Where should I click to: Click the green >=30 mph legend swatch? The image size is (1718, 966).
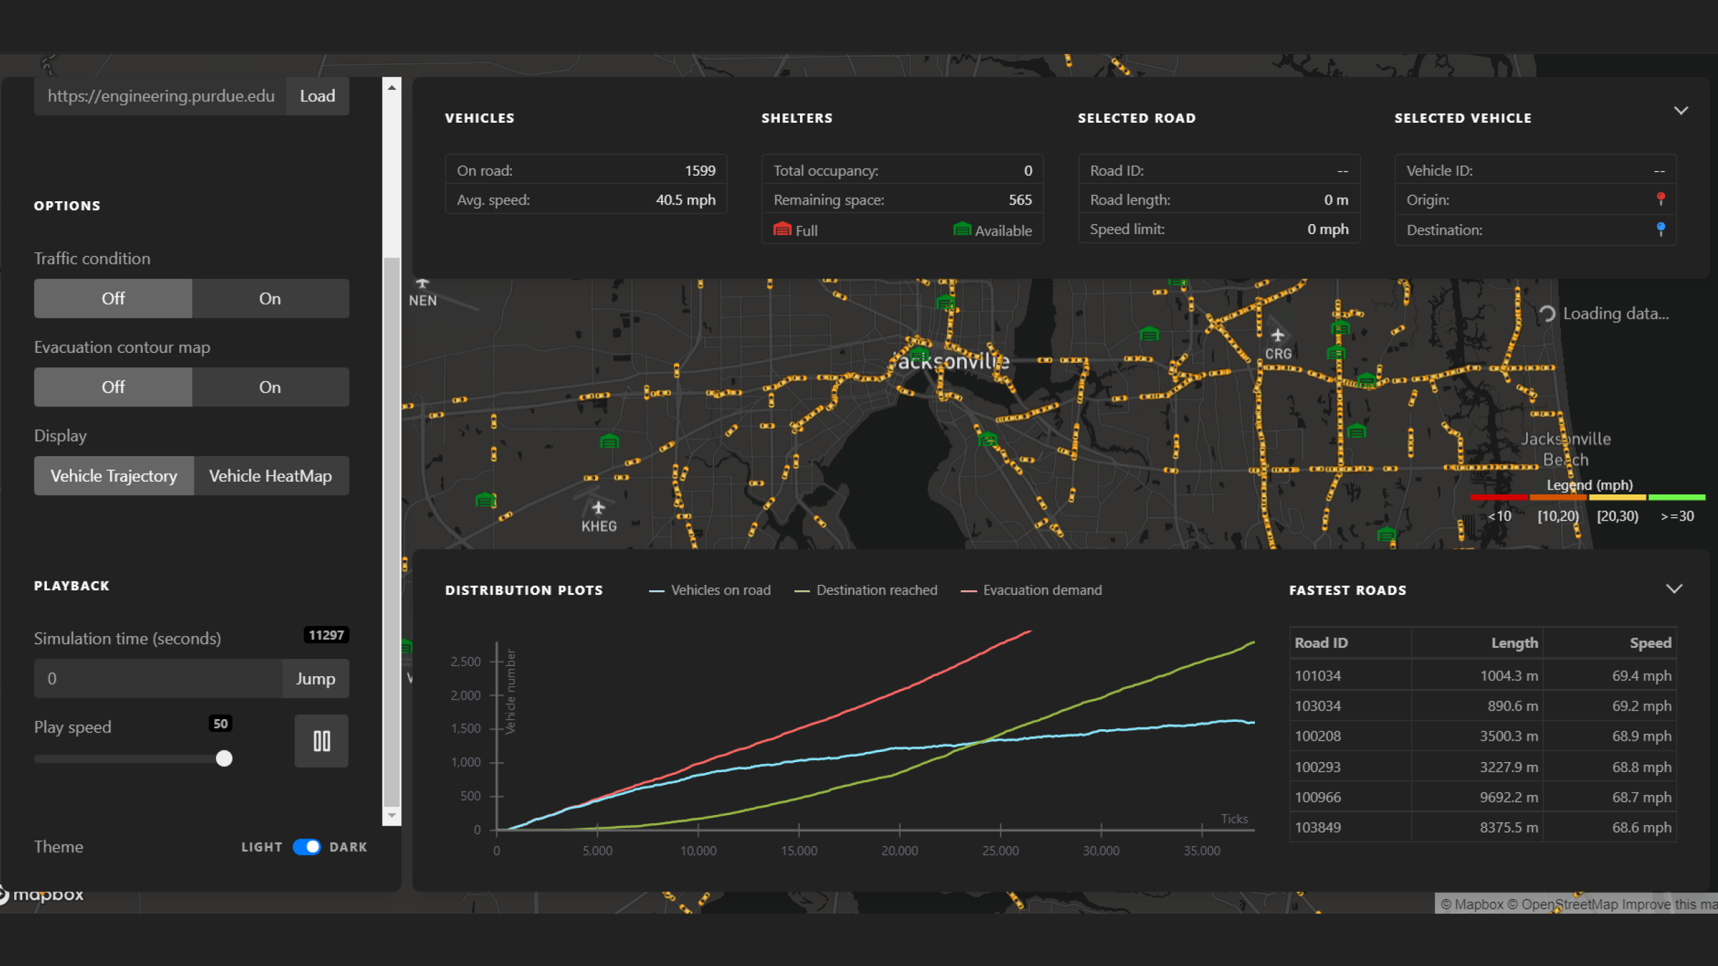(x=1676, y=498)
